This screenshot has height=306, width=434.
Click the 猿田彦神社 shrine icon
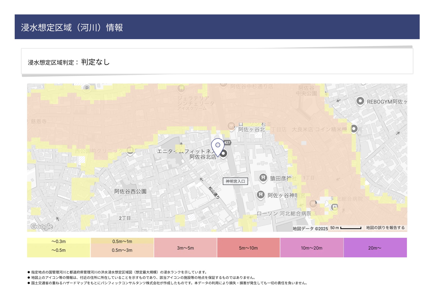tap(263, 178)
